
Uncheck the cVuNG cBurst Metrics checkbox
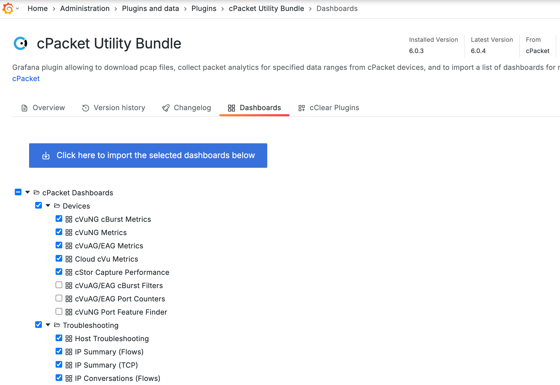(x=59, y=219)
